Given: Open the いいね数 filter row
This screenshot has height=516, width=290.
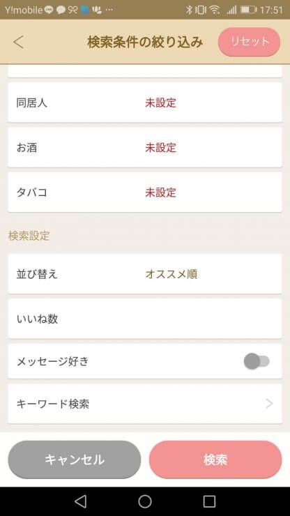Looking at the screenshot, I should [145, 319].
